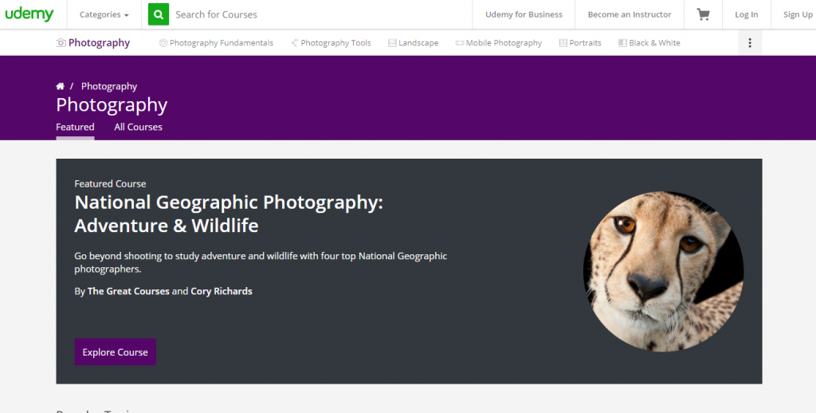This screenshot has width=816, height=413.
Task: Click the 'Go beyond shooting' course description
Action: (x=261, y=263)
